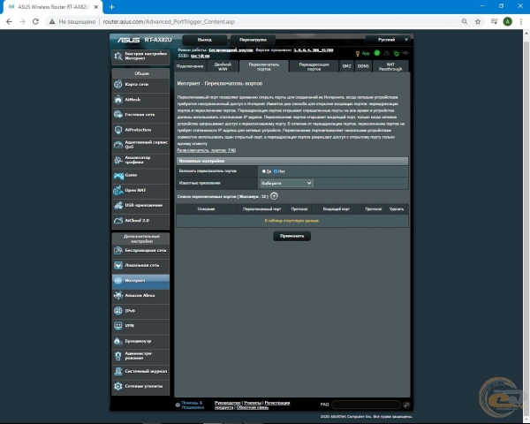This screenshot has height=424, width=530.
Task: Open the LAN (Локальная сеть) settings
Action: (140, 265)
